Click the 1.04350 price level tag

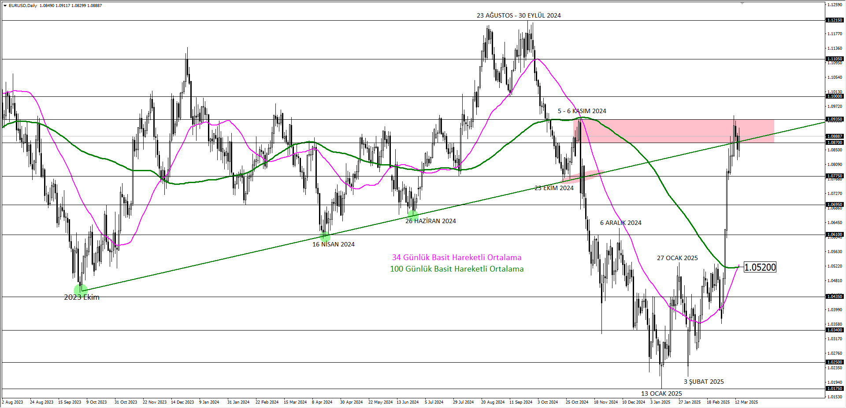coord(835,297)
